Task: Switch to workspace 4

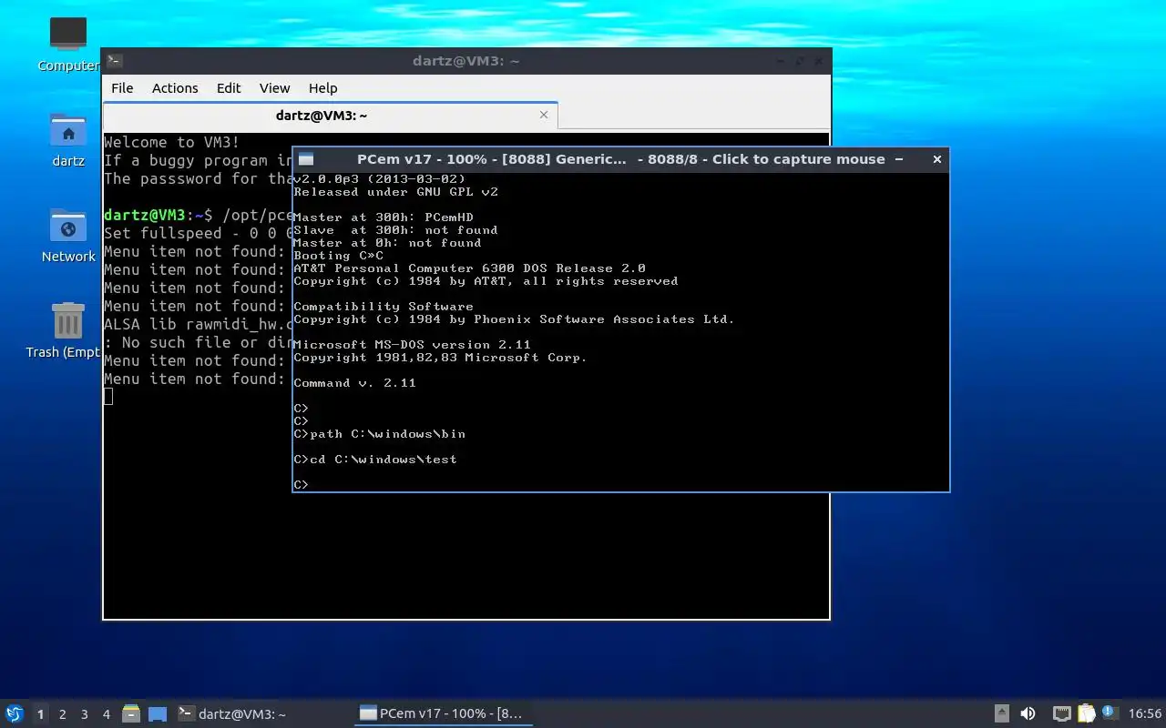Action: [x=106, y=714]
